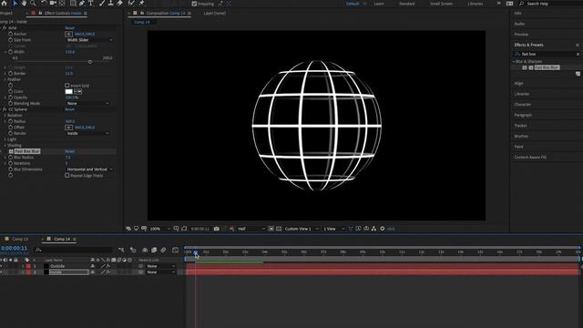Select the Small Screen workspace
Viewport: 583px width, 328px height.
(441, 4)
